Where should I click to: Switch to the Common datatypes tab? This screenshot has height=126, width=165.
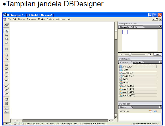(124, 62)
